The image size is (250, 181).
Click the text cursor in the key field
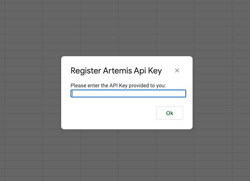72,93
